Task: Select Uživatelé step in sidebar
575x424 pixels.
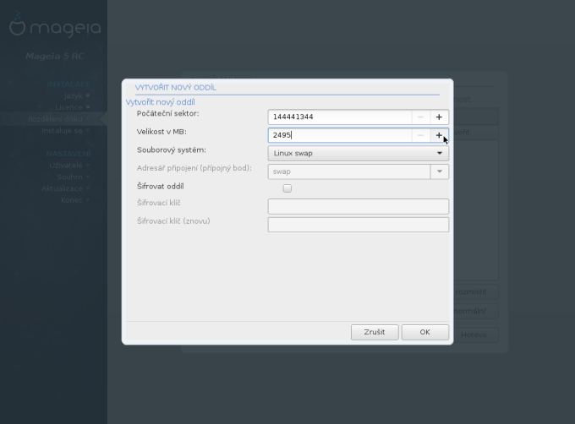Action: (66, 166)
